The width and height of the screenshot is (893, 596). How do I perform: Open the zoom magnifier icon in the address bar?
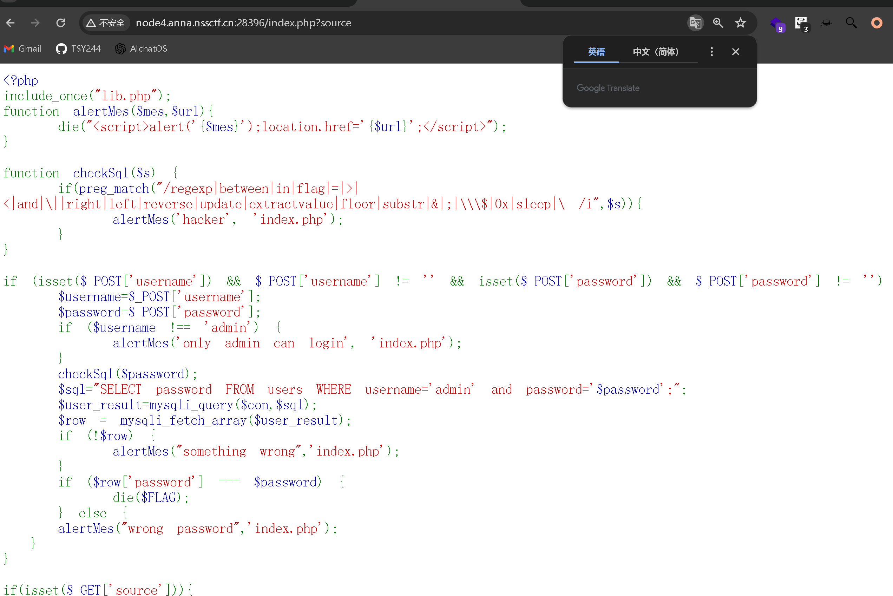718,23
